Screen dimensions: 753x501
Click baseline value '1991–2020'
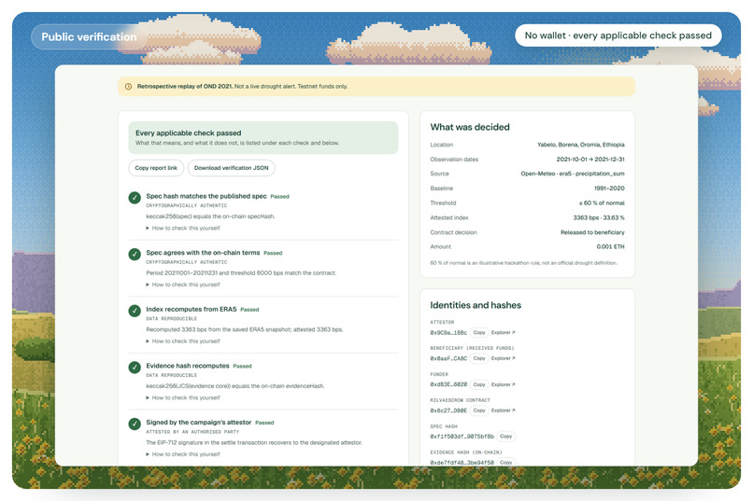[609, 188]
